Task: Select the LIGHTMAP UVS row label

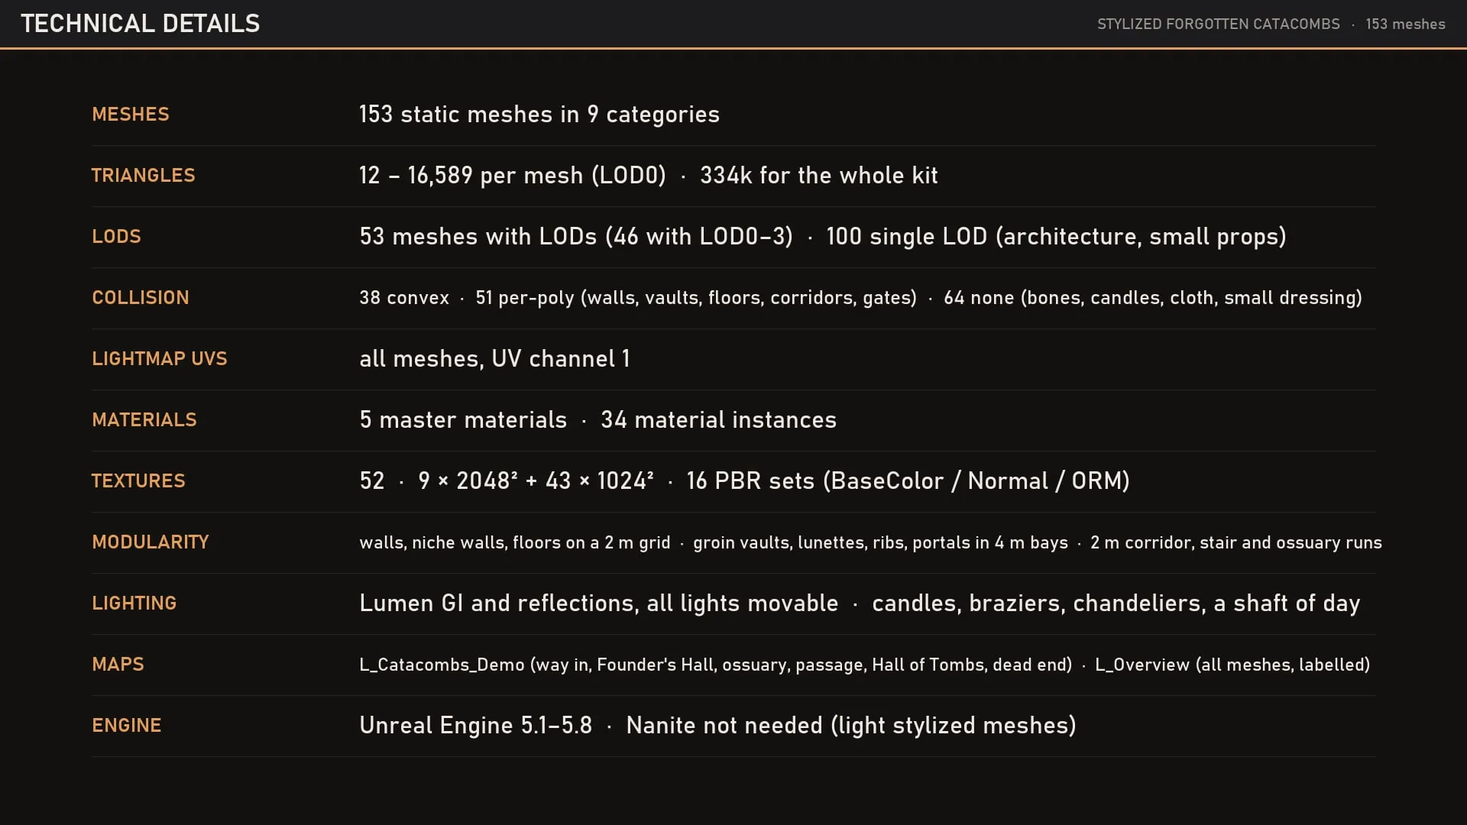Action: pyautogui.click(x=160, y=359)
